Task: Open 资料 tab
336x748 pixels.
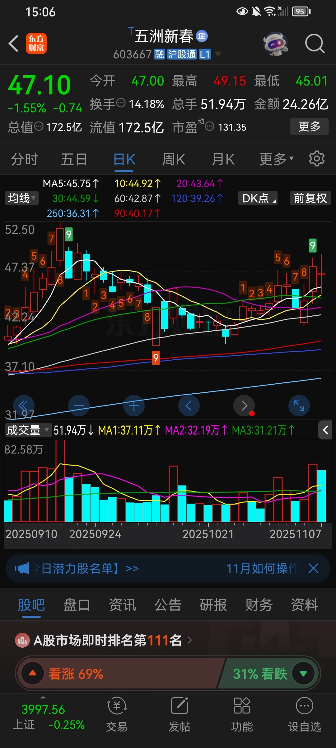Action: tap(305, 605)
